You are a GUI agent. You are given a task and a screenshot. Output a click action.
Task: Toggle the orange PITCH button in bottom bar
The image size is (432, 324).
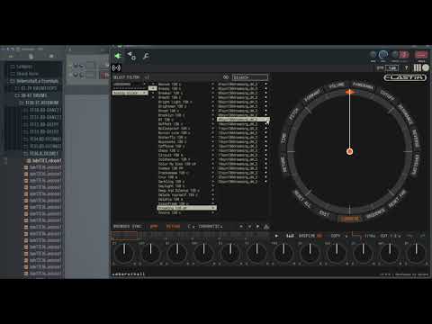click(173, 227)
